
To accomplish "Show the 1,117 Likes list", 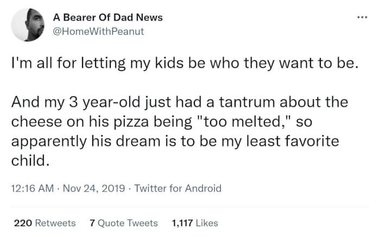I will [194, 223].
